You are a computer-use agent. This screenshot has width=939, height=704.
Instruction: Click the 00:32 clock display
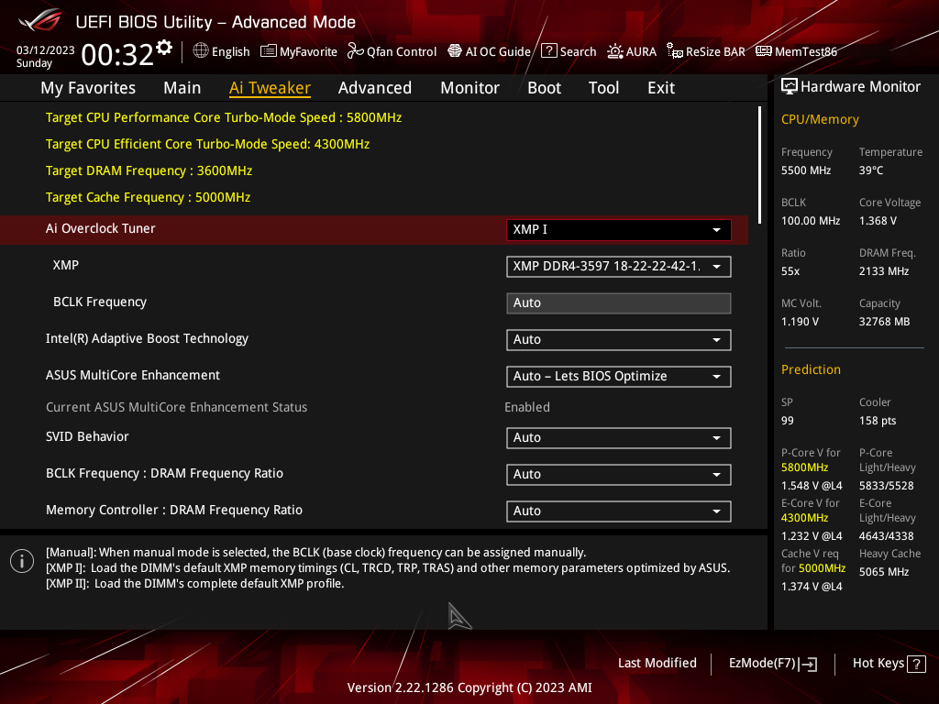point(117,55)
